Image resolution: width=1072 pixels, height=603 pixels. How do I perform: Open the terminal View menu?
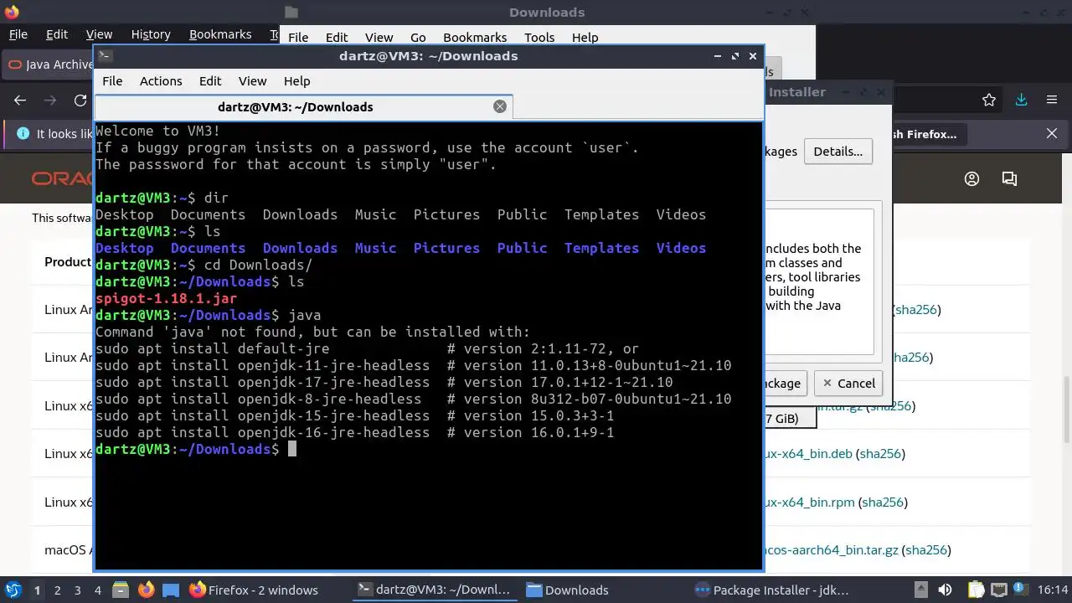coord(252,81)
